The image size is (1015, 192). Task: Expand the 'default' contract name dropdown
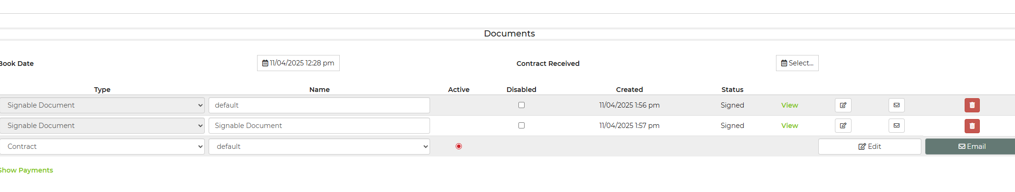(x=319, y=146)
